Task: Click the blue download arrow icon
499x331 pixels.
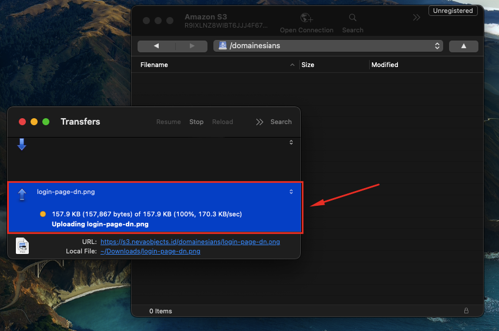Action: pyautogui.click(x=22, y=144)
